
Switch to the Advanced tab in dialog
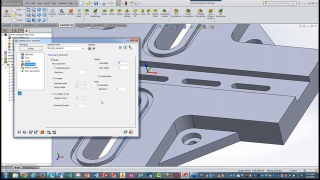coord(62,55)
